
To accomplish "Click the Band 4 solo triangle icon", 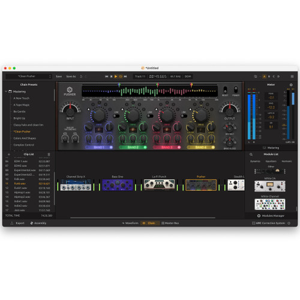I will click(x=190, y=109).
